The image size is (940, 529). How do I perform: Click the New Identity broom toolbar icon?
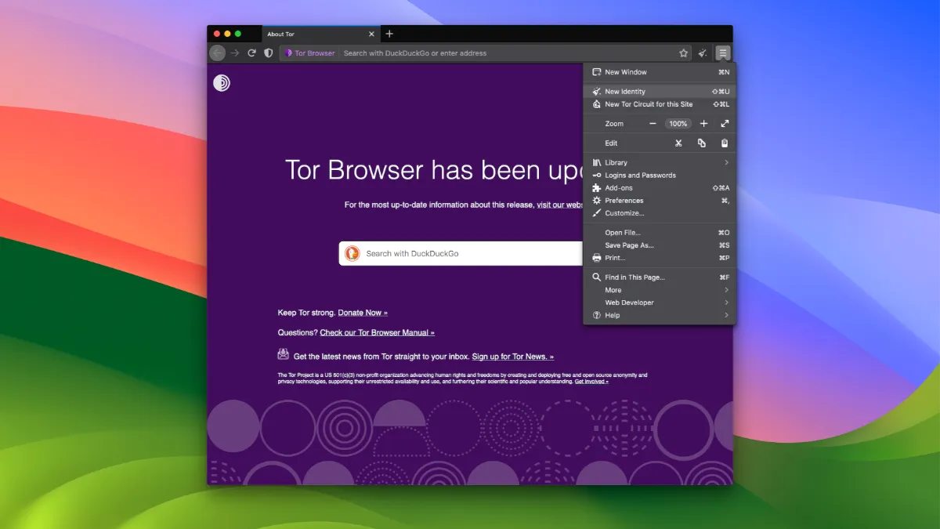703,53
